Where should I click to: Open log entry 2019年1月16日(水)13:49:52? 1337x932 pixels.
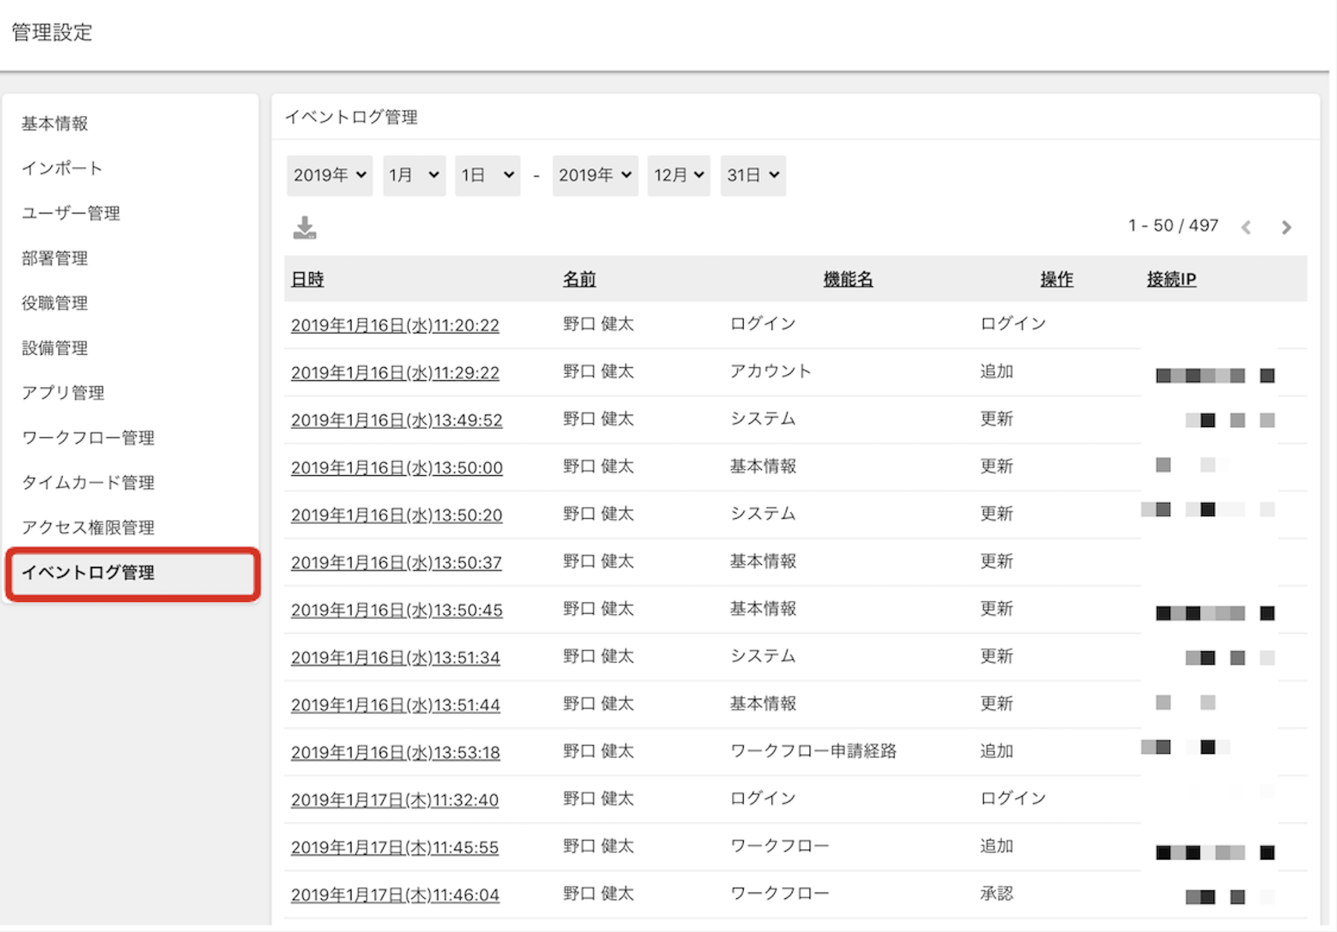[396, 420]
